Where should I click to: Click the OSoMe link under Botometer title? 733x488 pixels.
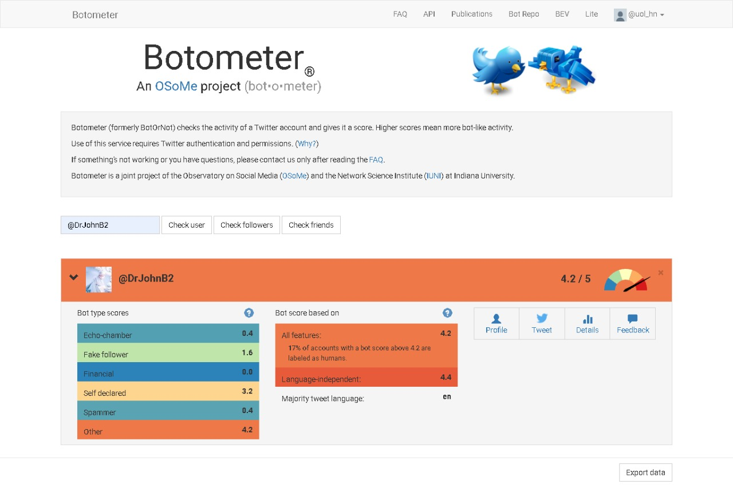tap(176, 86)
